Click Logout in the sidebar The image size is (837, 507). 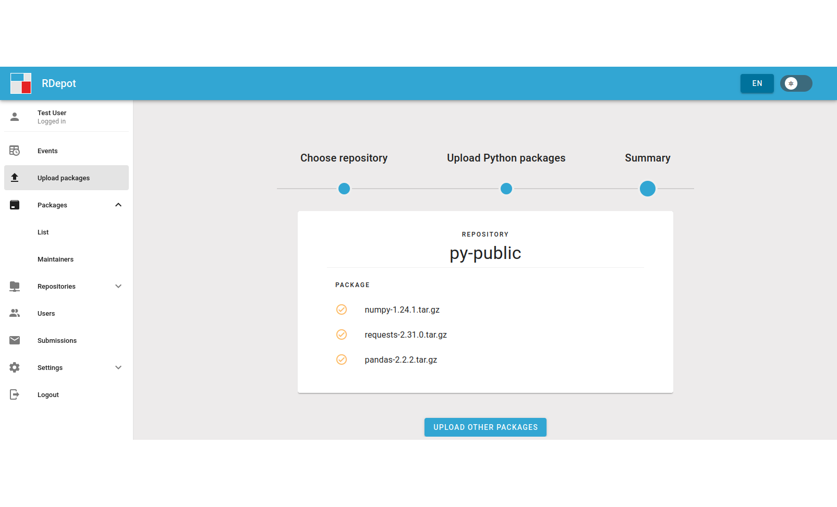[66, 394]
